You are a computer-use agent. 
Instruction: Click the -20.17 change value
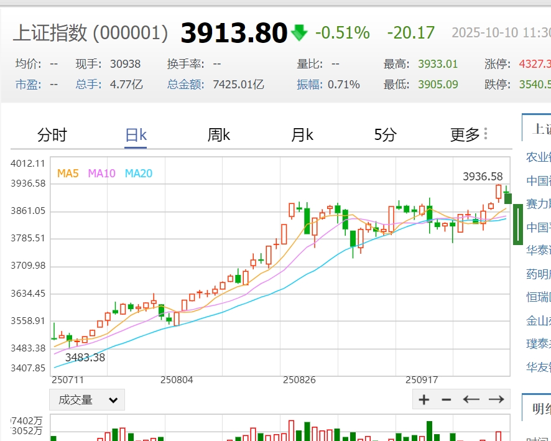(411, 33)
